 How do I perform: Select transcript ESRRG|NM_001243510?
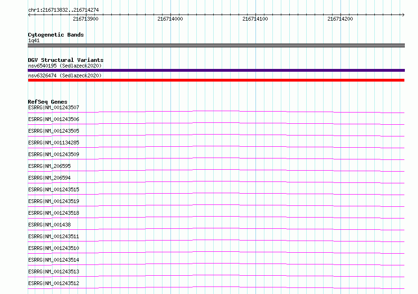[54, 248]
